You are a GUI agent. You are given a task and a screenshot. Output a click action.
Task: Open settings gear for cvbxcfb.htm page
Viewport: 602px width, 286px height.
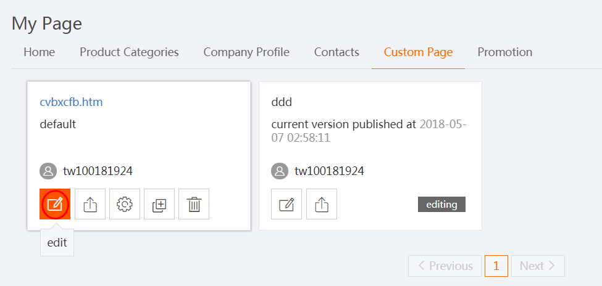pos(125,204)
